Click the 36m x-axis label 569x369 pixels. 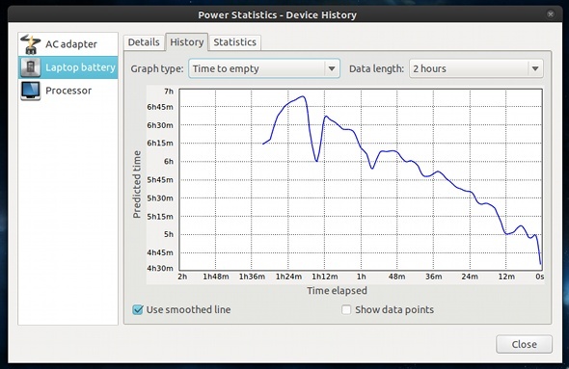[x=434, y=277]
